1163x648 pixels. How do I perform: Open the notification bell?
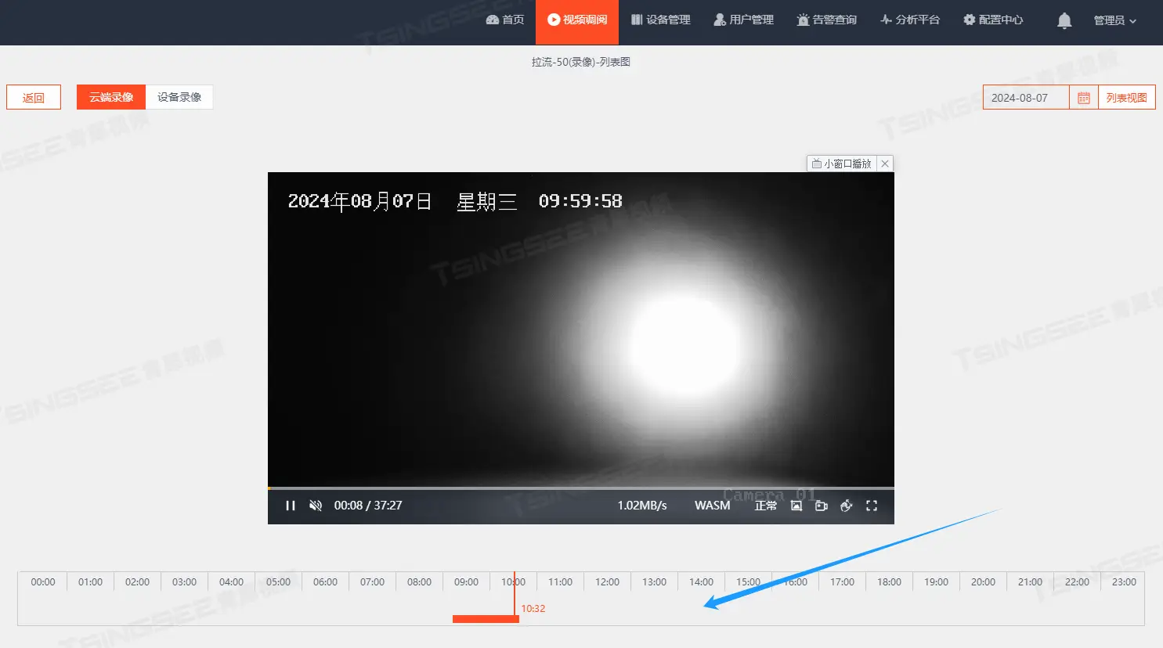[1064, 20]
